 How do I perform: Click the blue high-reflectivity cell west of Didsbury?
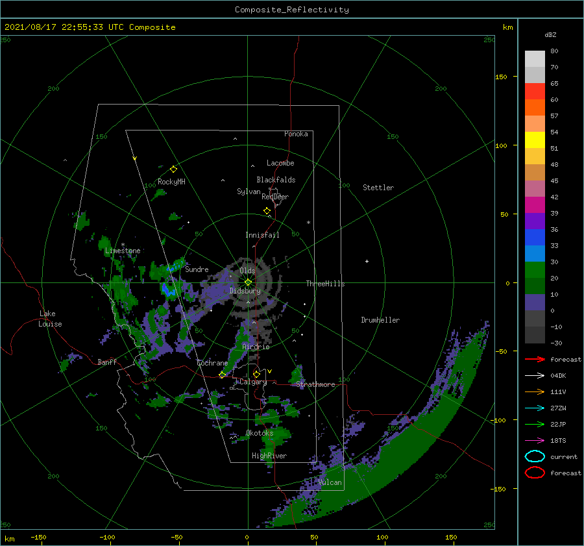tap(167, 290)
